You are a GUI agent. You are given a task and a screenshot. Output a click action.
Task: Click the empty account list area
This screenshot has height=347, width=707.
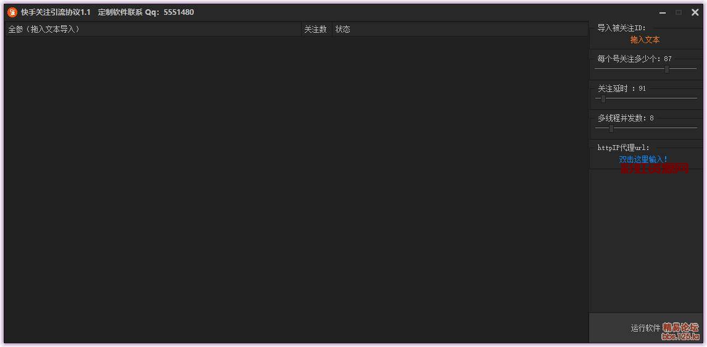(x=296, y=185)
